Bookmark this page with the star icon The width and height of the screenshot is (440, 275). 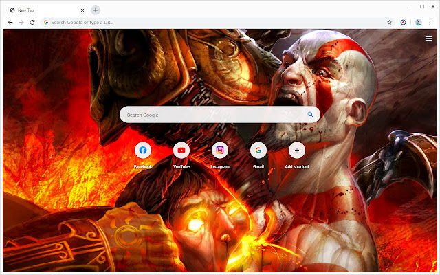point(389,23)
